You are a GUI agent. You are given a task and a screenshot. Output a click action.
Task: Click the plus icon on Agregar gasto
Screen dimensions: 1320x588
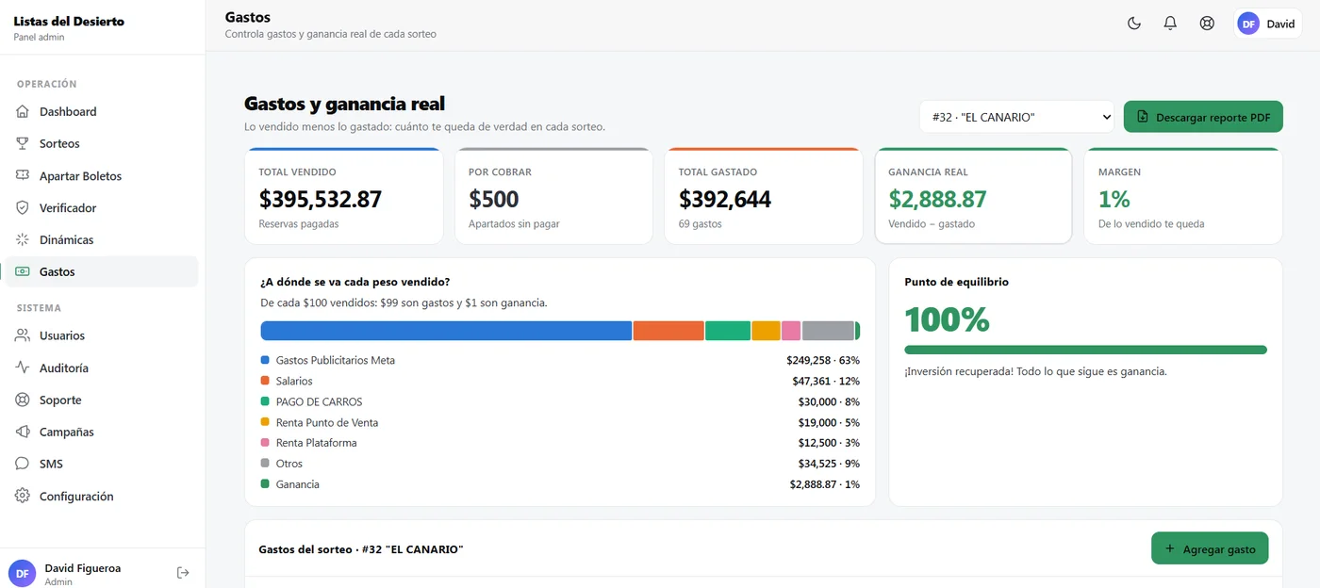(1170, 548)
